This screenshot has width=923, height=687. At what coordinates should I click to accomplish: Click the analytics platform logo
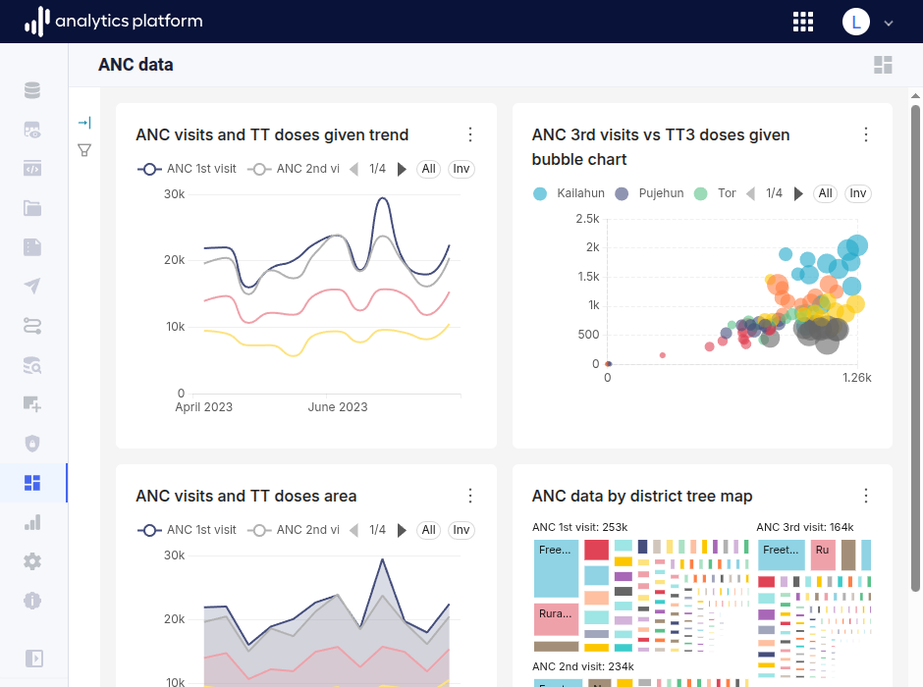(x=114, y=22)
